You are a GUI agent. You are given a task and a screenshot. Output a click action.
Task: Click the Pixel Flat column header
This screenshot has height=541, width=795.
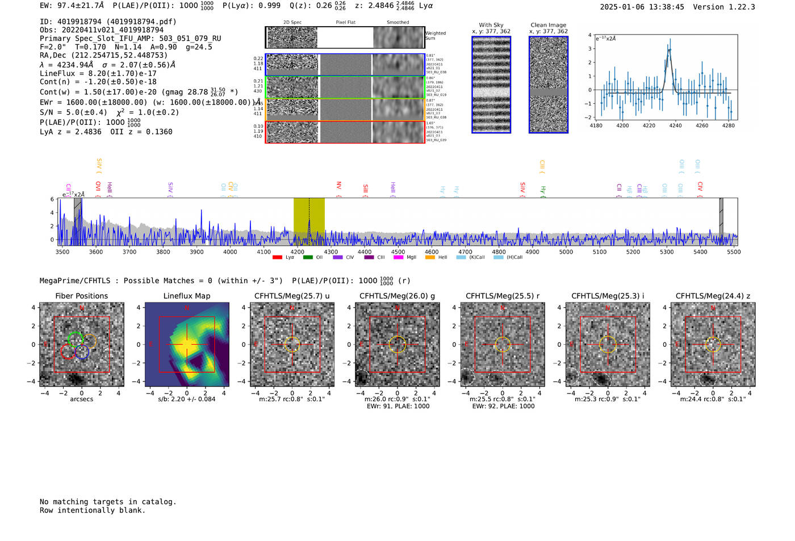[x=345, y=22]
